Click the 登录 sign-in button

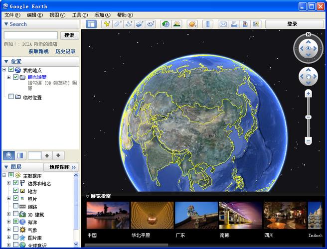coord(292,24)
